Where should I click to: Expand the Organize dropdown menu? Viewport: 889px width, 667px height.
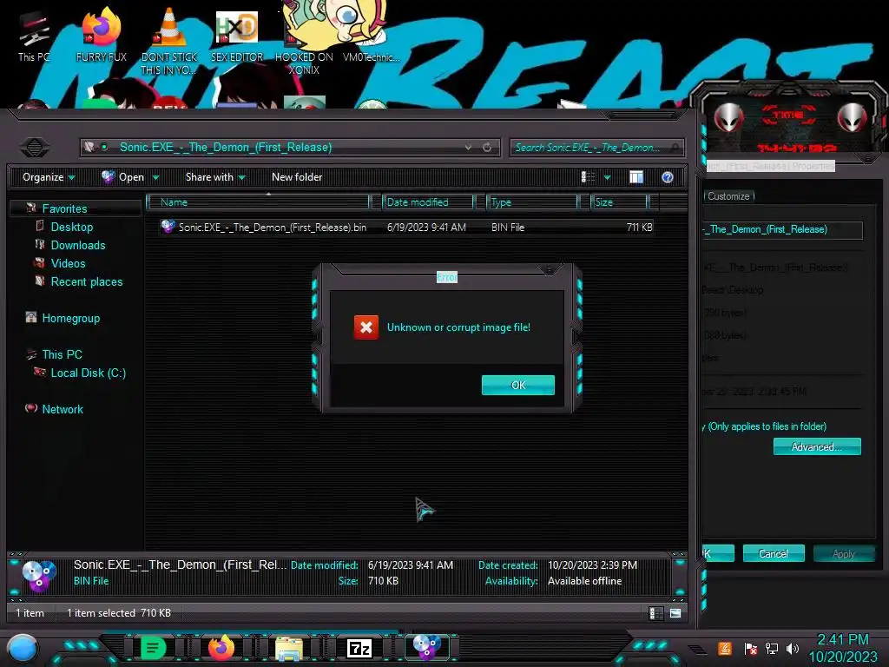49,177
